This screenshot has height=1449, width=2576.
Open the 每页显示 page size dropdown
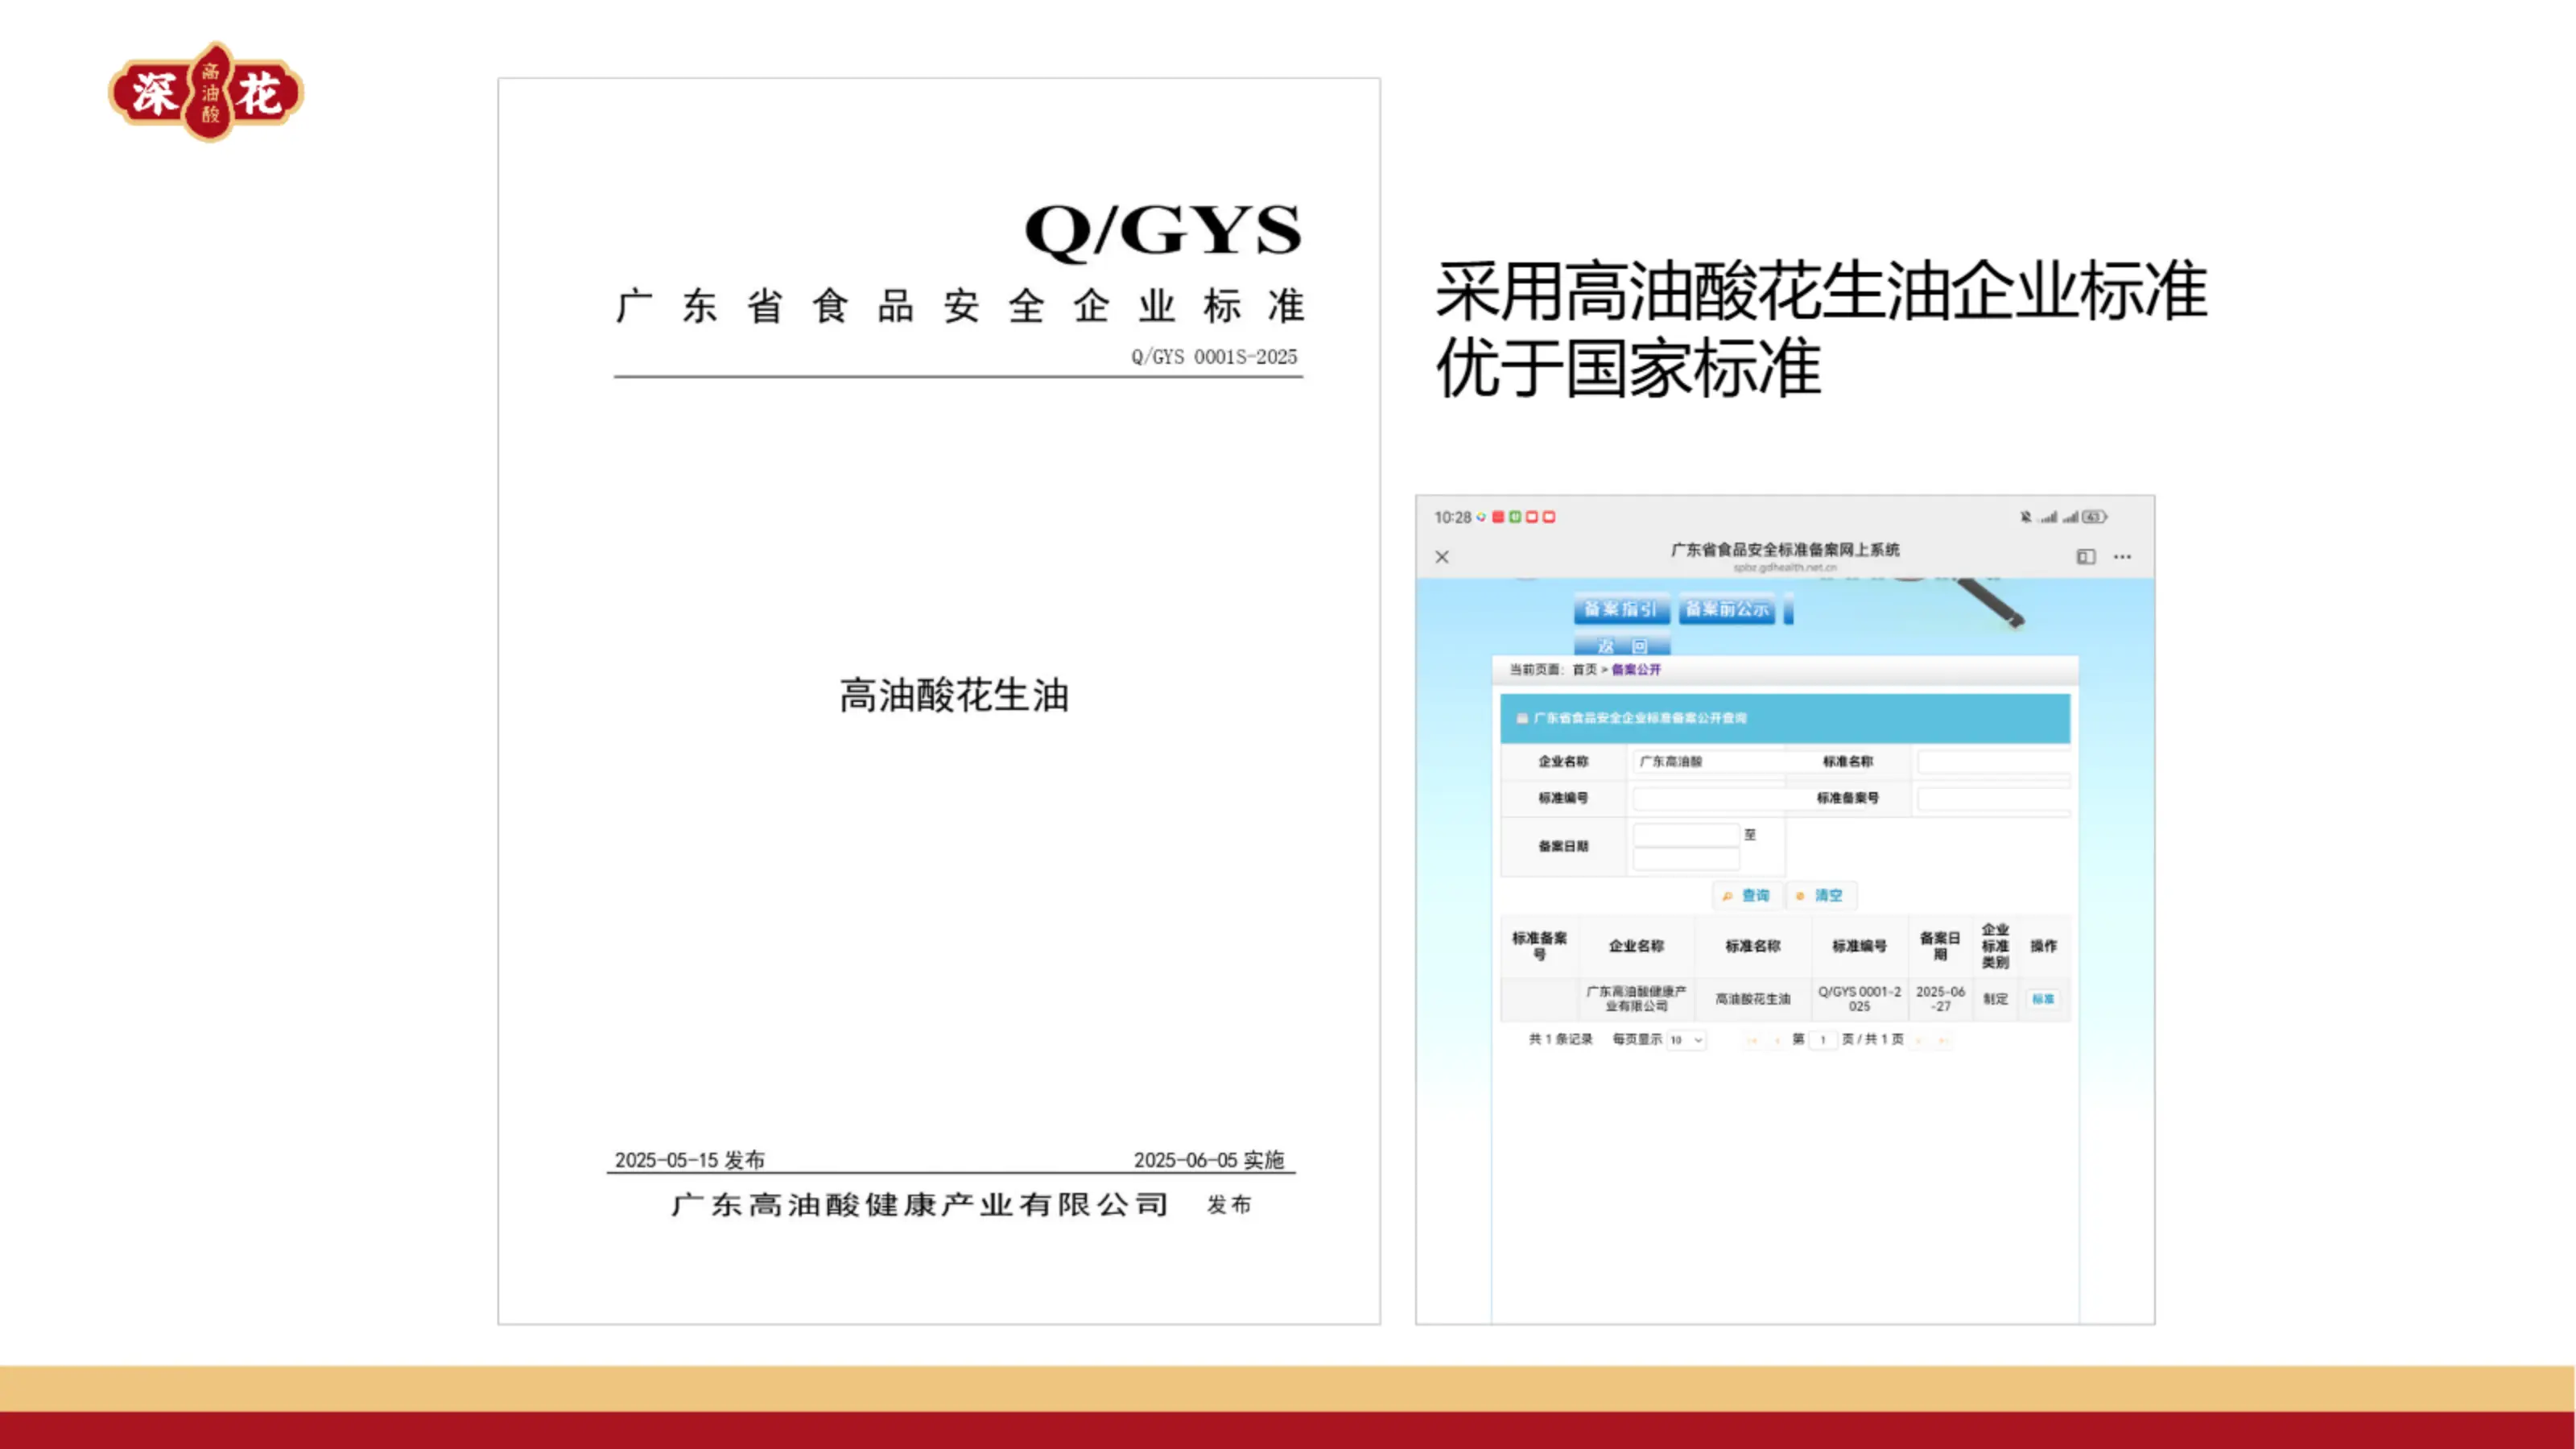click(1686, 1040)
